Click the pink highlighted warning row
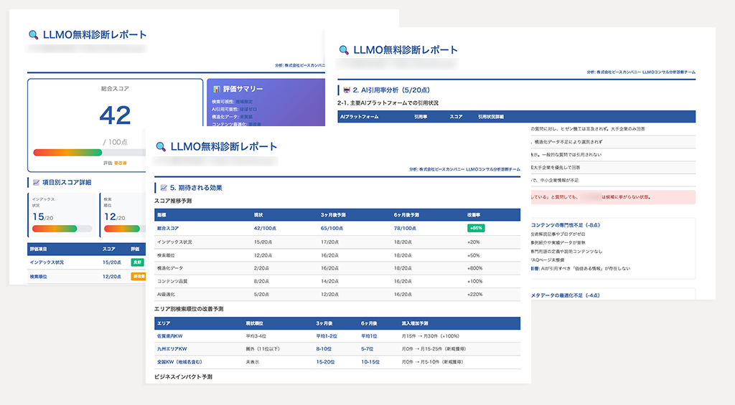This screenshot has width=735, height=405. click(x=610, y=195)
